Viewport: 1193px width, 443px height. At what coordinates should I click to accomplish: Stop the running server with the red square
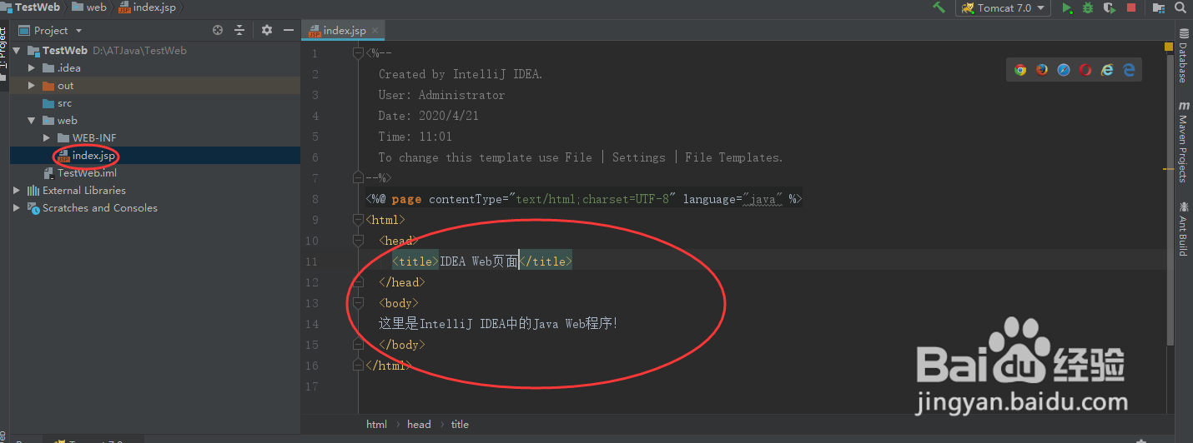click(1131, 7)
